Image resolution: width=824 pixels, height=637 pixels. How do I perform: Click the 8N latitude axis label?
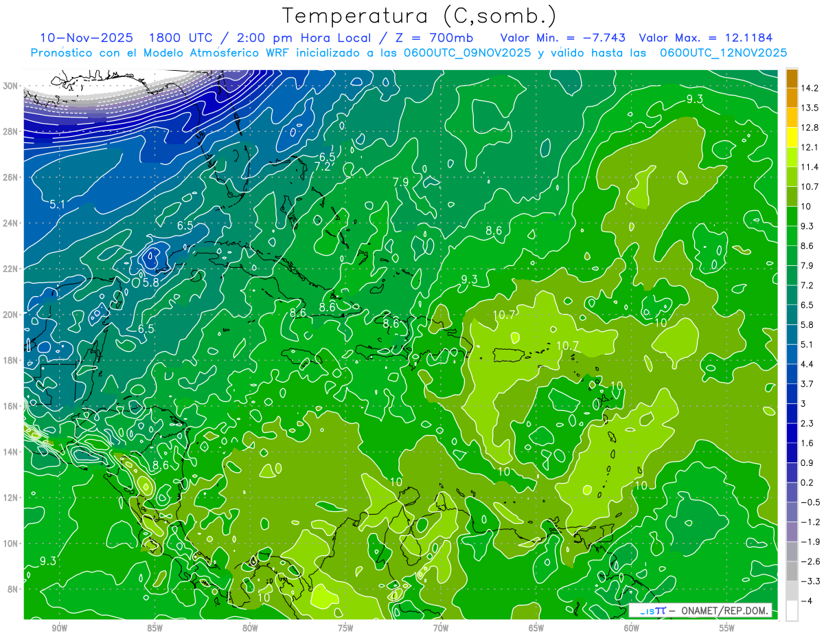click(x=13, y=590)
